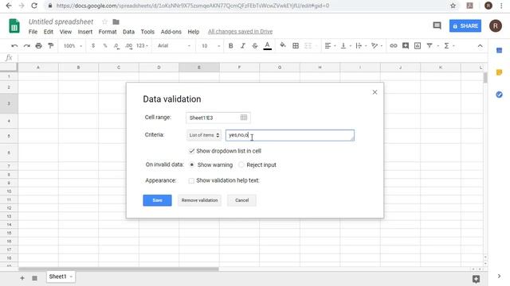The width and height of the screenshot is (510, 286).
Task: Toggle Bold formatting
Action: pos(230,46)
